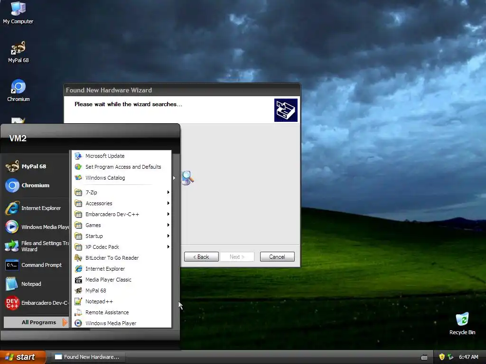Select Windows Catalog in All Programs
The image size is (486, 364).
coord(121,178)
